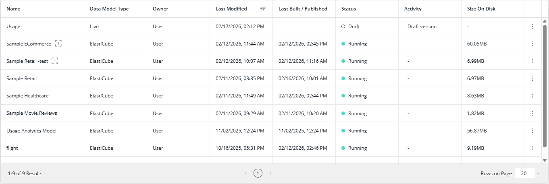549x184 pixels.
Task: Open more options for Sample ECommerce
Action: pos(532,44)
